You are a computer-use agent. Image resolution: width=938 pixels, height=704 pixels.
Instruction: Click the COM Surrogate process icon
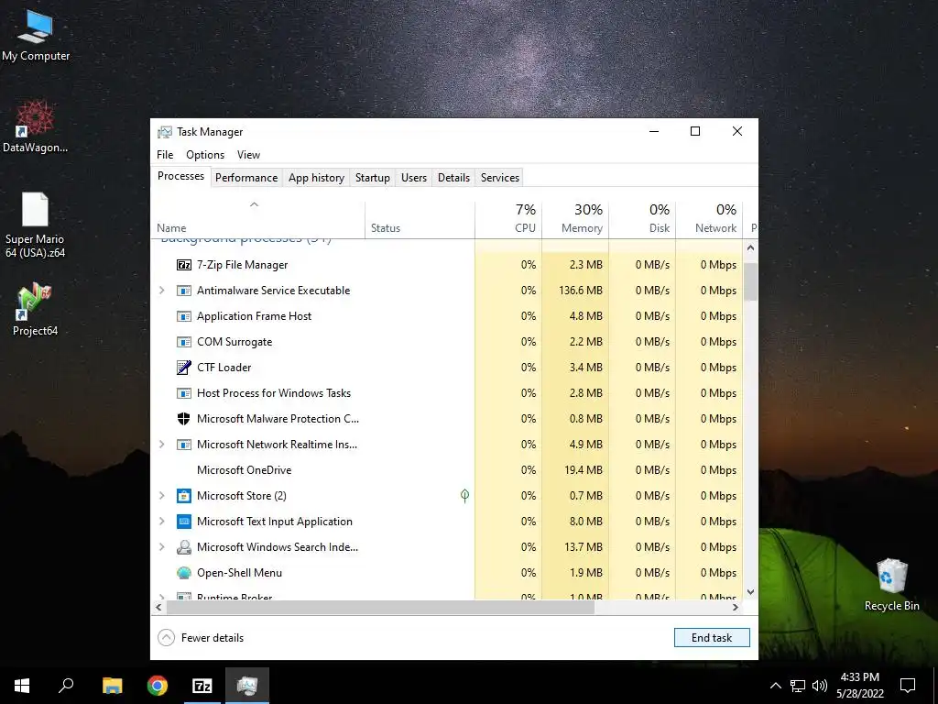[183, 342]
